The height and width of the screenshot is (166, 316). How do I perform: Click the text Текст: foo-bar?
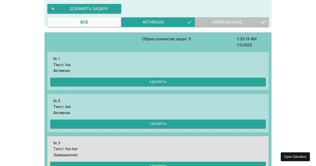click(x=66, y=149)
